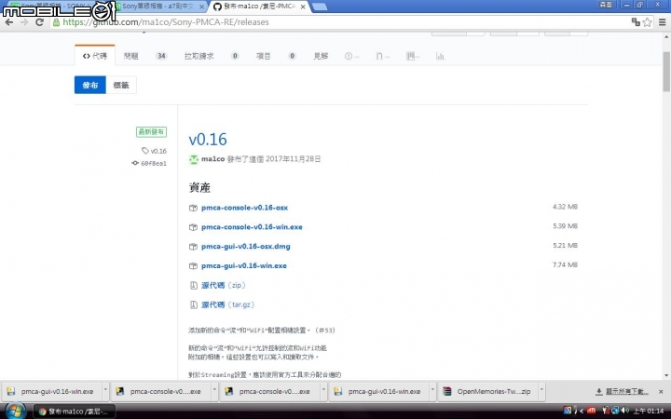Click the 7.74 MB size text
671x419 pixels.
(565, 265)
